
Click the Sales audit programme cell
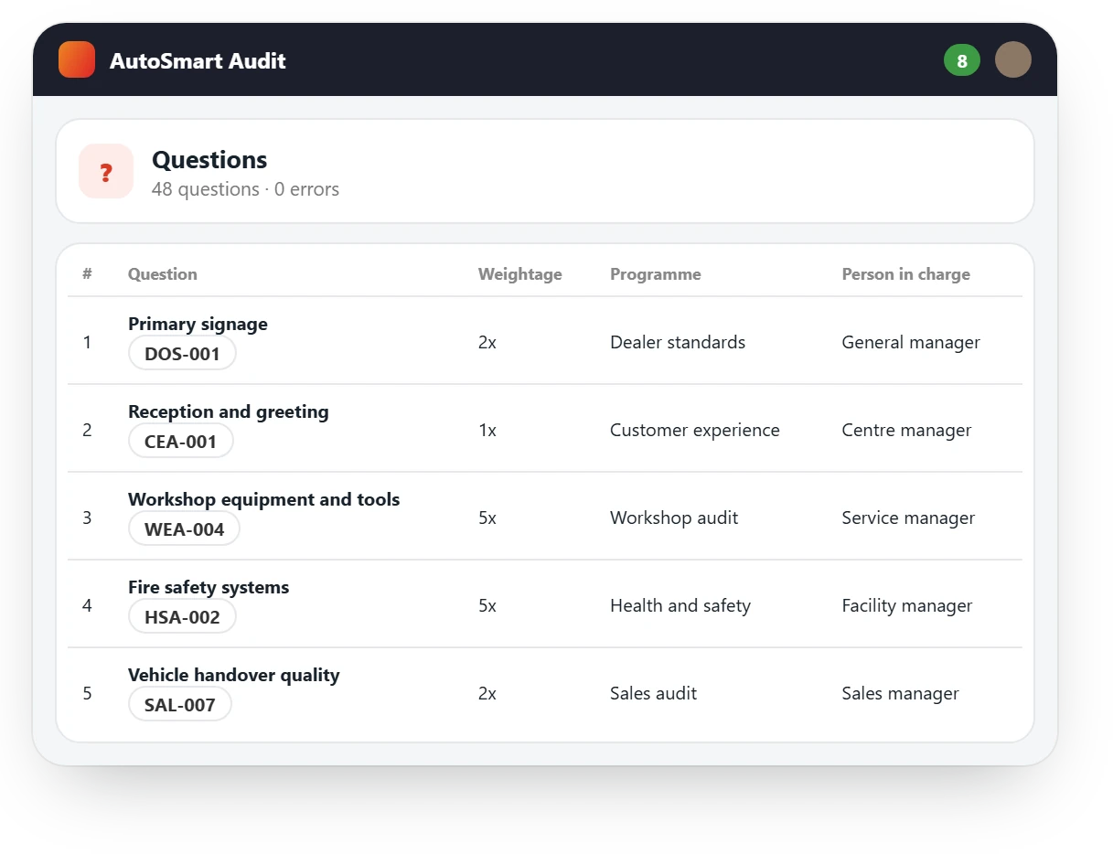[653, 693]
